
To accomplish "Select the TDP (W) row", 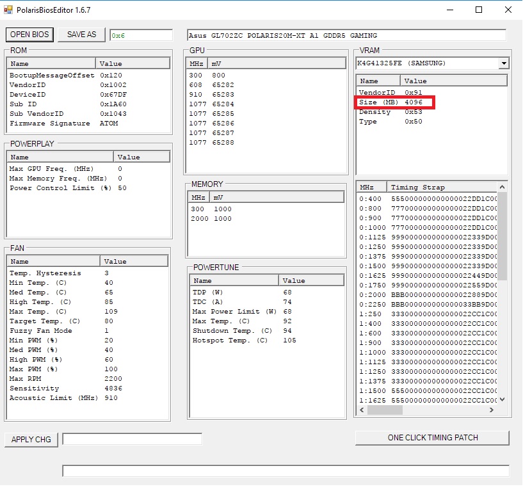I will click(x=267, y=293).
